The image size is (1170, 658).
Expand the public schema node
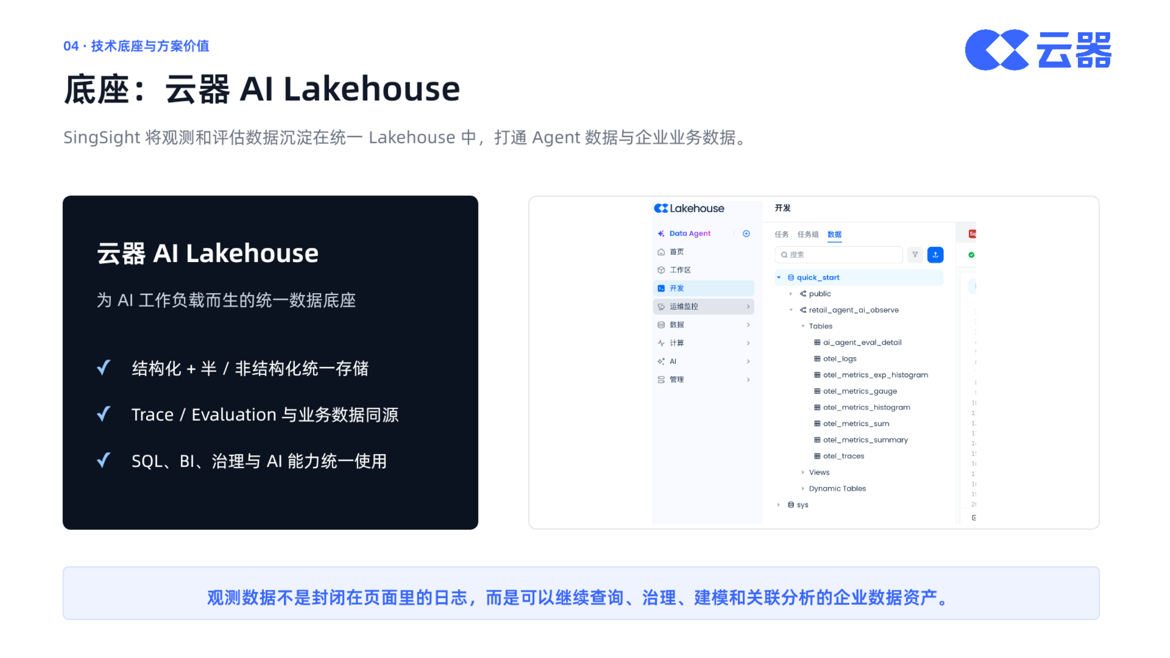pos(791,294)
